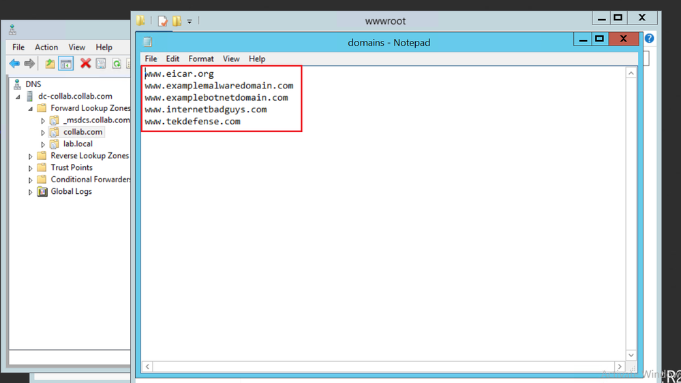Click the www.examplebotnetdomain.com line

216,97
